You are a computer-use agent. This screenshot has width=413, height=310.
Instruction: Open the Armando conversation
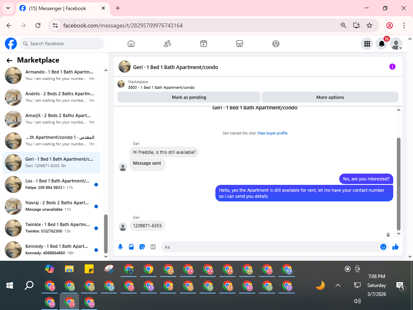52,75
